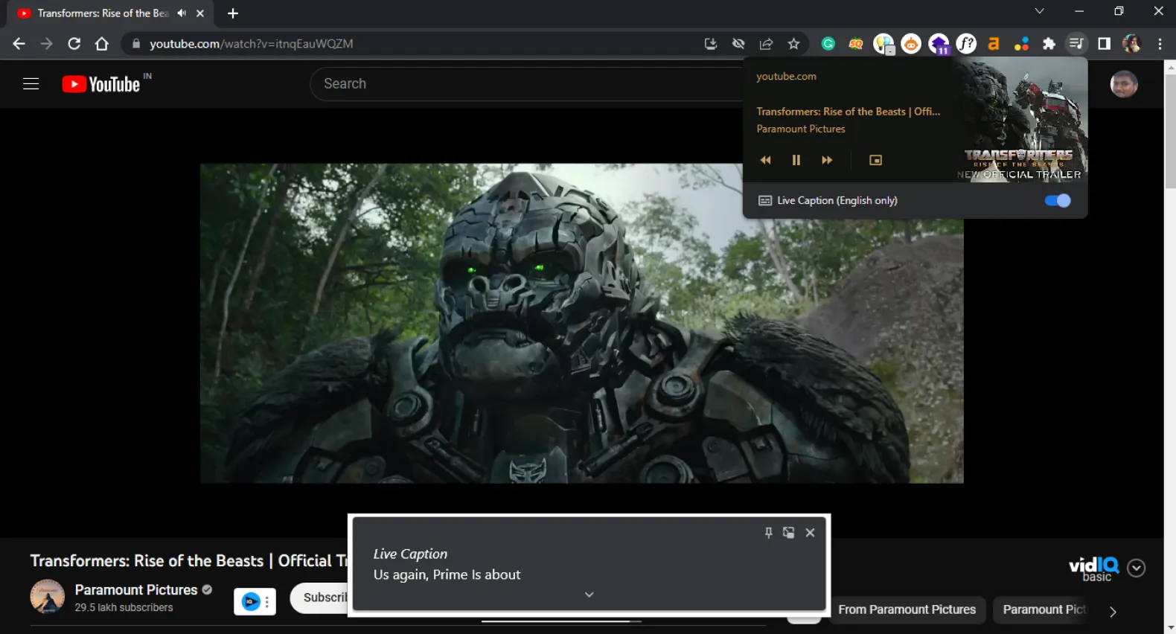Click the page vertical scrollbar thumb
The image size is (1176, 634).
pyautogui.click(x=1170, y=131)
